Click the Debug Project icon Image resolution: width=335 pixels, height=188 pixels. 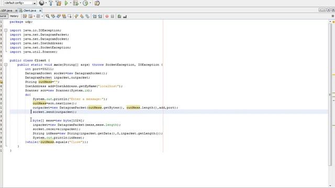tap(75, 3)
